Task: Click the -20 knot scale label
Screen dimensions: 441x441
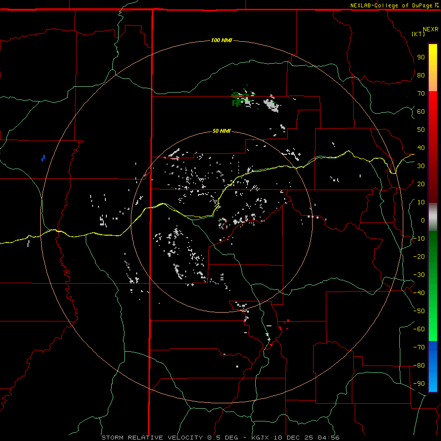Action: pos(419,256)
